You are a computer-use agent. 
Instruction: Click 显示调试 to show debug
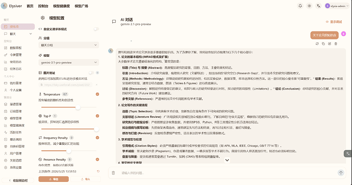pos(334,22)
